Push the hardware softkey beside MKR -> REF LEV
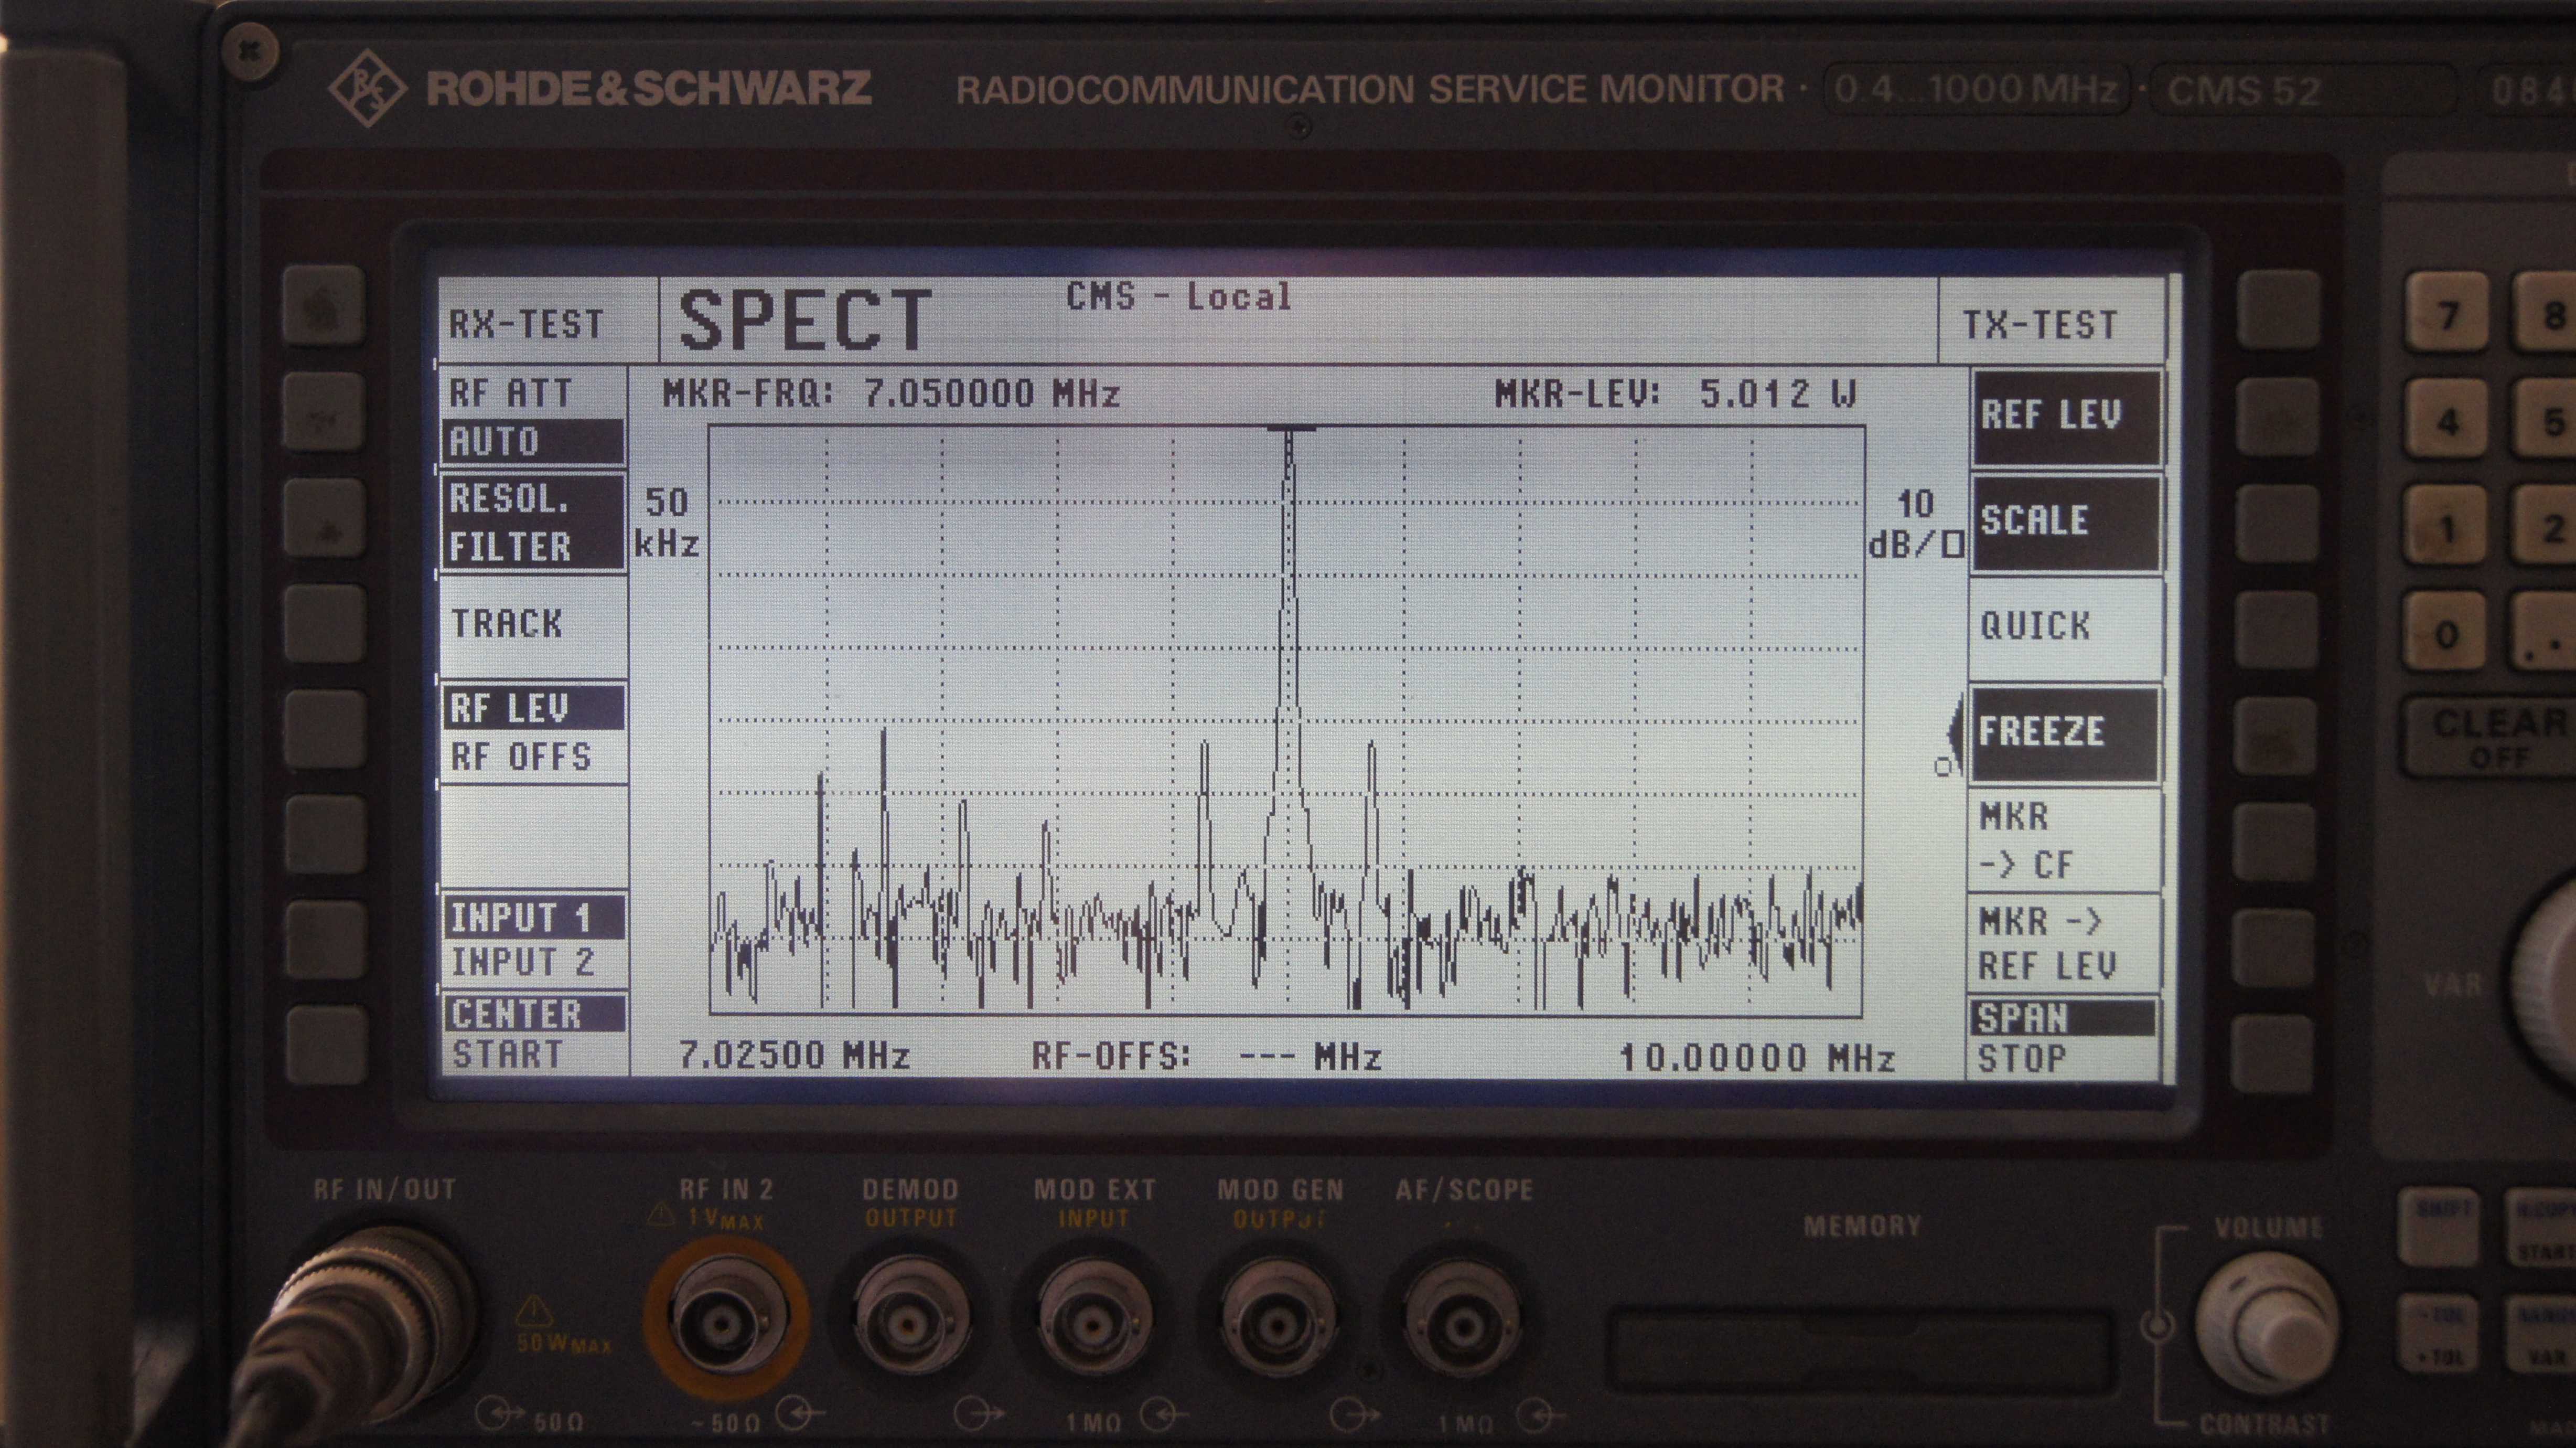 [2274, 947]
